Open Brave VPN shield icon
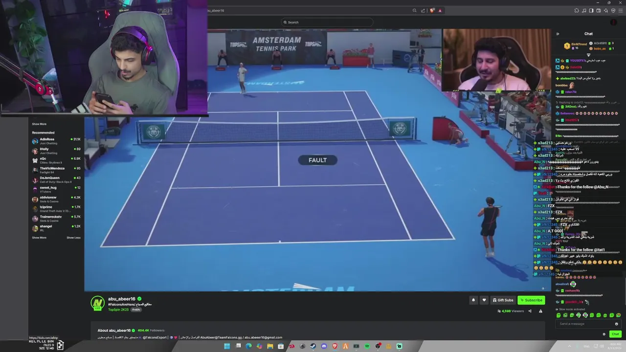This screenshot has height=352, width=626. 613,11
